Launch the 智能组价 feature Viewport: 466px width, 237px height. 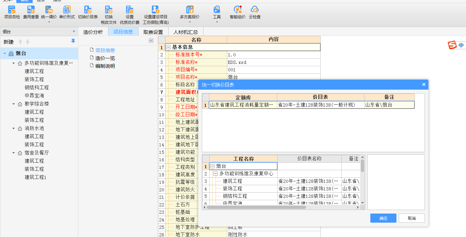237,12
